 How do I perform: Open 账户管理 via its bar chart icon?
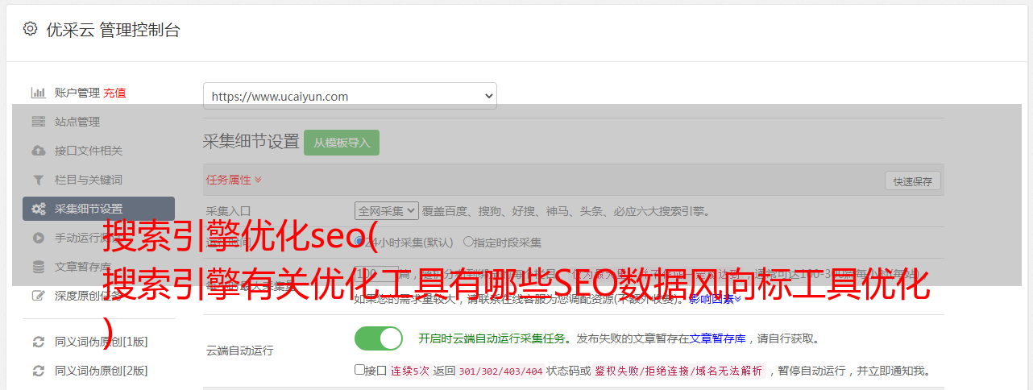click(38, 93)
